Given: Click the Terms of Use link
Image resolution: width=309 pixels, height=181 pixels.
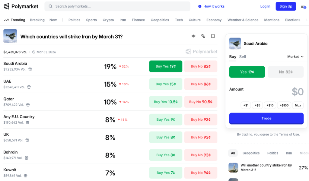Looking at the screenshot, I should tap(289, 135).
